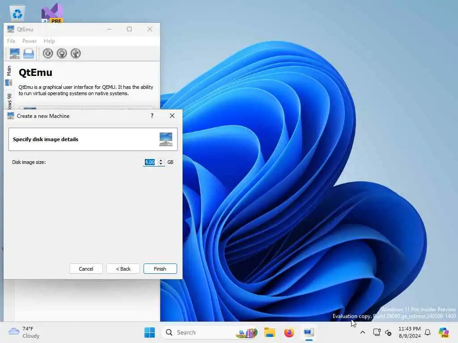This screenshot has height=343, width=458.
Task: Click the taskbar Search box
Action: click(x=210, y=332)
